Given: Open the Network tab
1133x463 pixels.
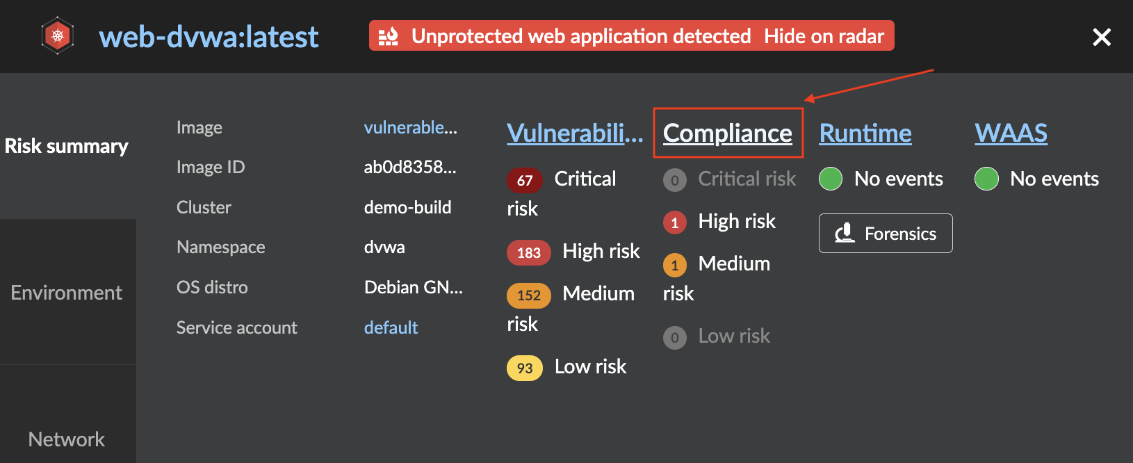Looking at the screenshot, I should pos(67,439).
